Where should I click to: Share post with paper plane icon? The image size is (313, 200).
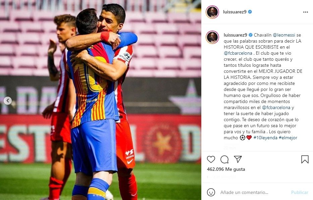point(238,159)
